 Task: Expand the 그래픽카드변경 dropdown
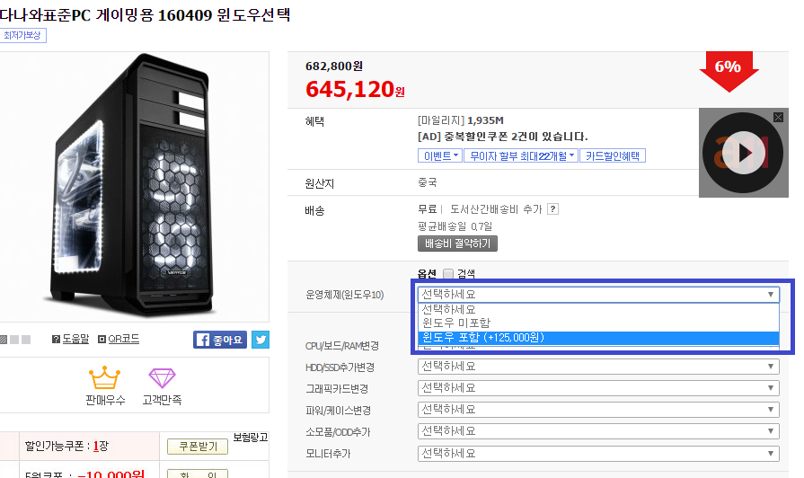tap(598, 388)
